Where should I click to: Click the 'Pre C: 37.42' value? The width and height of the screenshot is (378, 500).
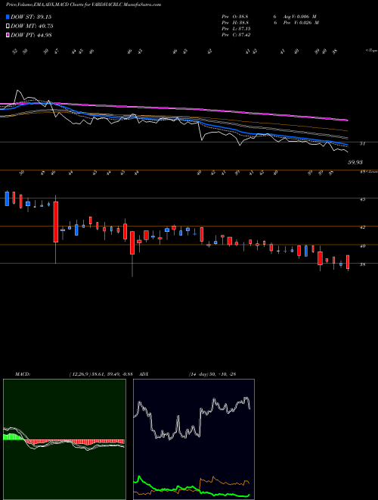click(x=236, y=35)
